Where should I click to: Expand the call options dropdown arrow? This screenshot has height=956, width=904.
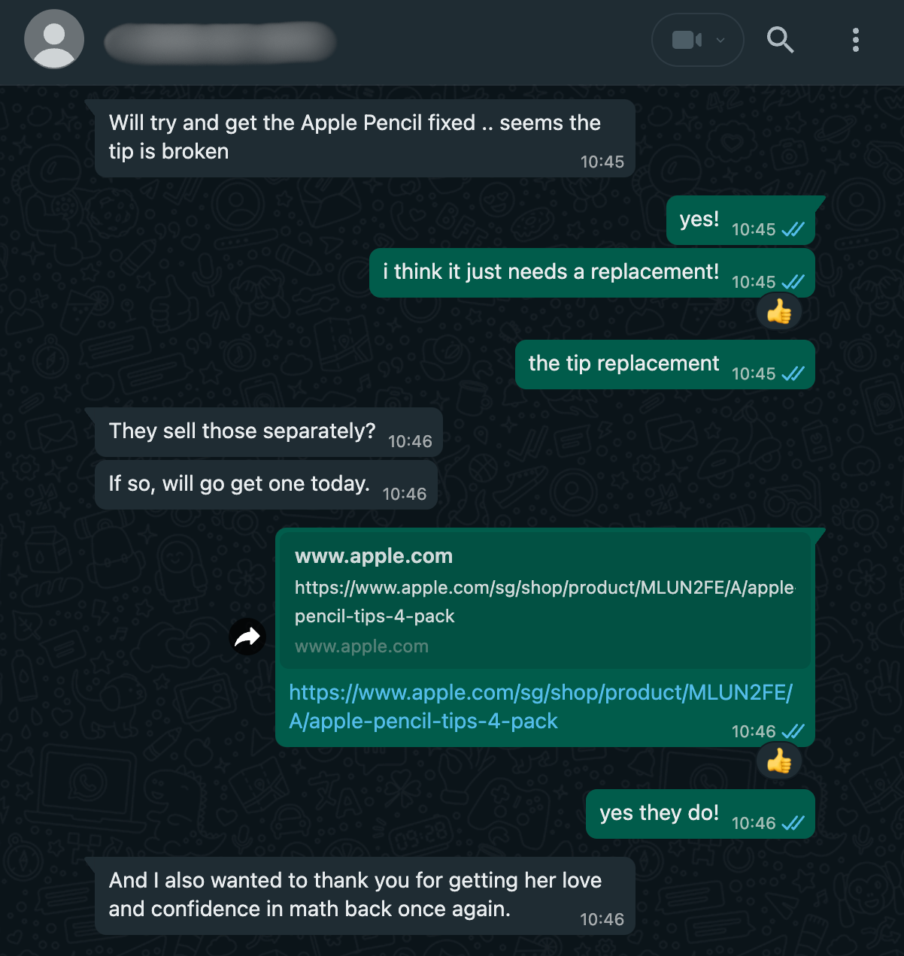pyautogui.click(x=720, y=41)
